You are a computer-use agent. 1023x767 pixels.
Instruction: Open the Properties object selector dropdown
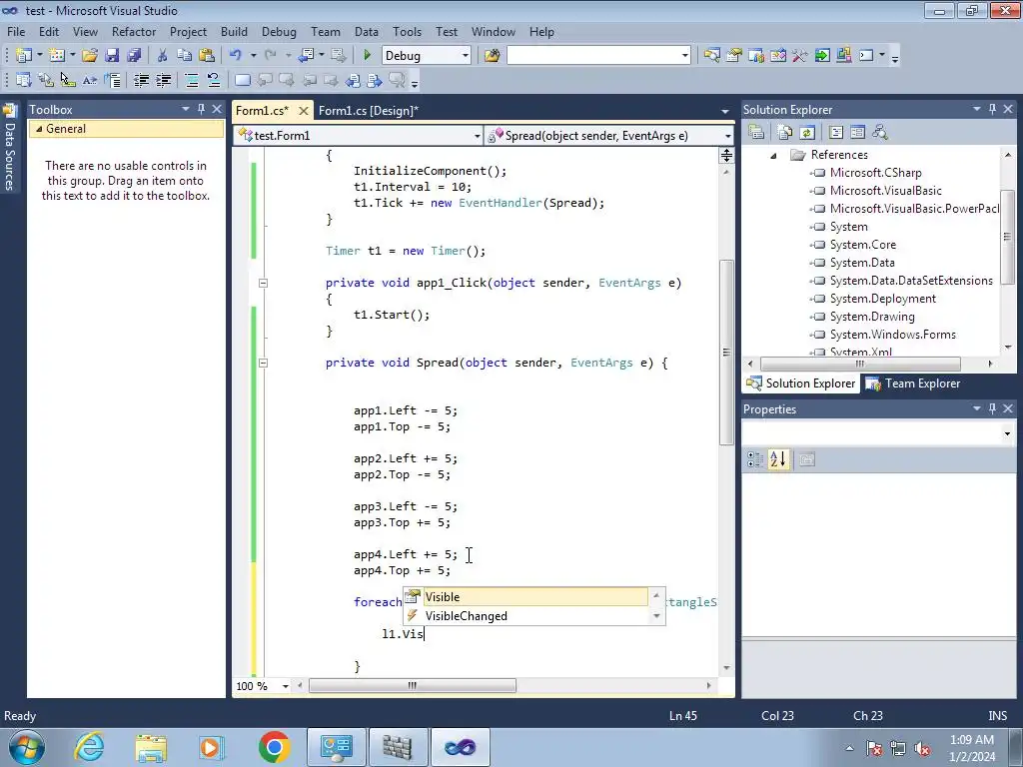click(1007, 433)
